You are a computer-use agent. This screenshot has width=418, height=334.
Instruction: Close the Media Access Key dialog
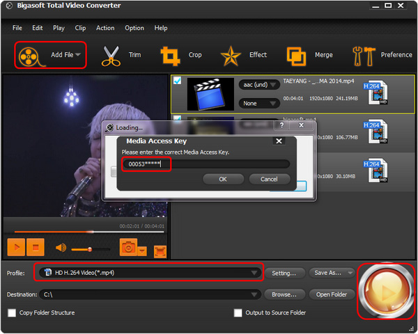click(279, 141)
